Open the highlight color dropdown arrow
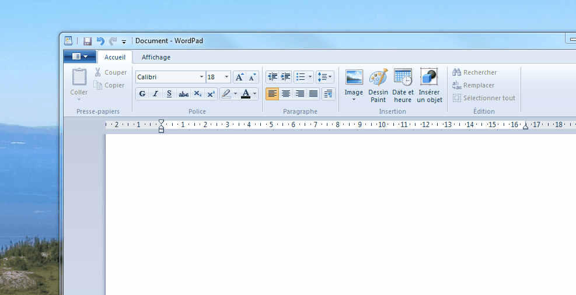Screen dimensions: 576x295 pos(235,94)
